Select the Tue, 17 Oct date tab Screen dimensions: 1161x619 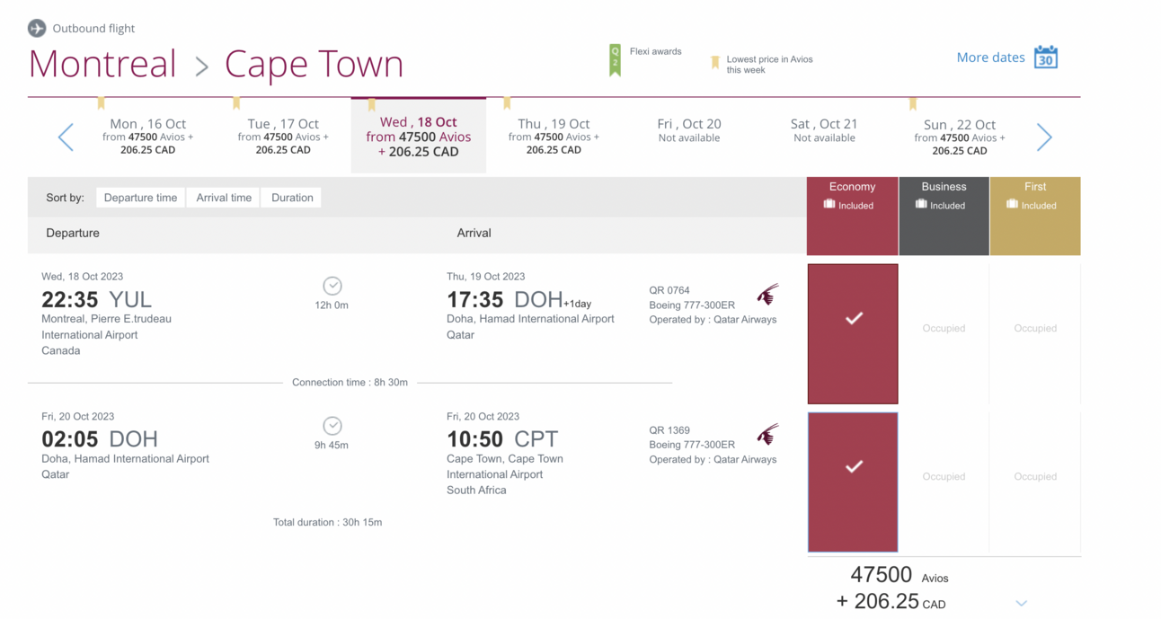[283, 137]
